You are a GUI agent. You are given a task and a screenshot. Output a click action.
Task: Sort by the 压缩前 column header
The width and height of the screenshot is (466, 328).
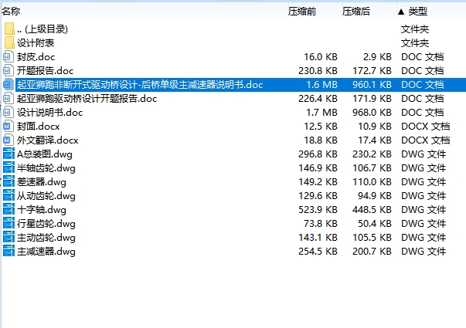click(x=302, y=12)
